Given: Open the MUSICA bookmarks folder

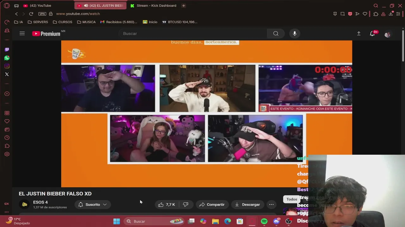Looking at the screenshot, I should point(86,22).
